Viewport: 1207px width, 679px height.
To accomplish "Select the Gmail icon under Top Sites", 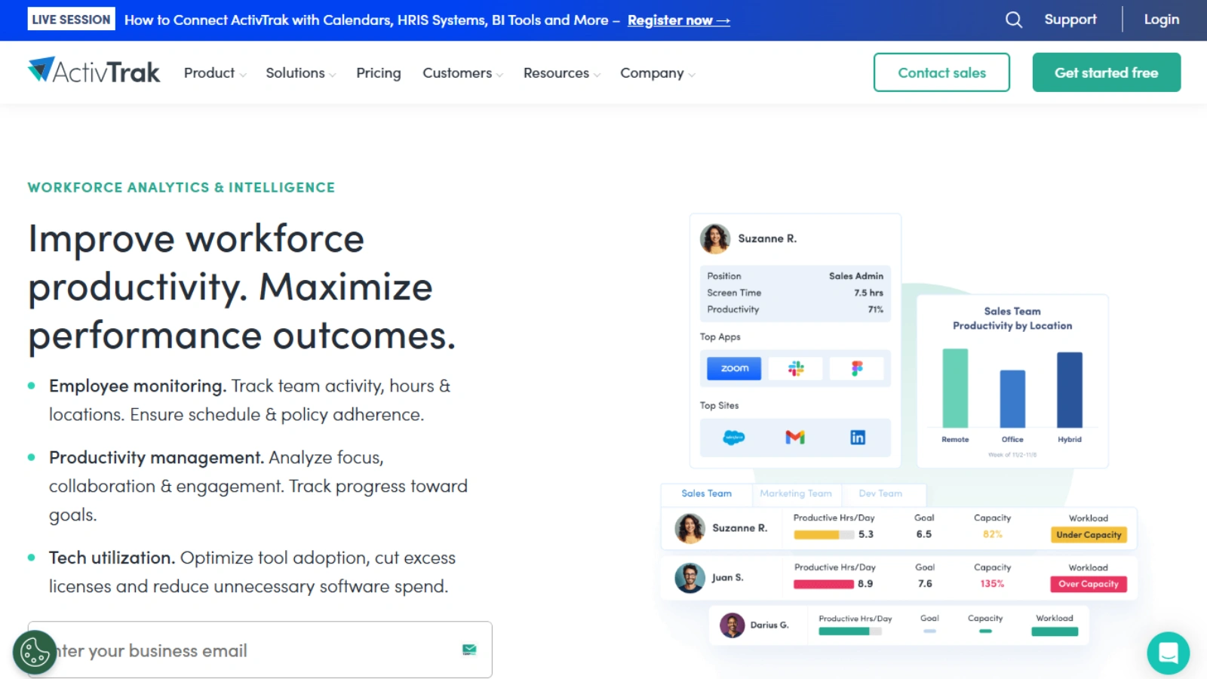I will tap(795, 437).
